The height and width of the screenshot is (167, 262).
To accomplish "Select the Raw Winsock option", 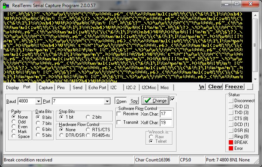I will [156, 137].
